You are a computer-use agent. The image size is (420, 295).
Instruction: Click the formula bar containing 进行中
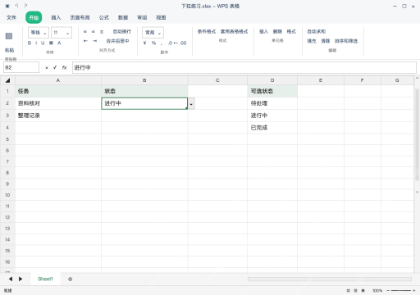click(x=244, y=67)
